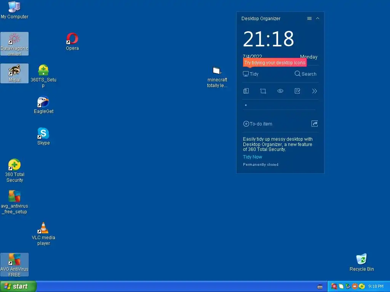Select the Mypal browser shortcut
Image resolution: width=390 pixels, height=292 pixels.
(x=14, y=73)
